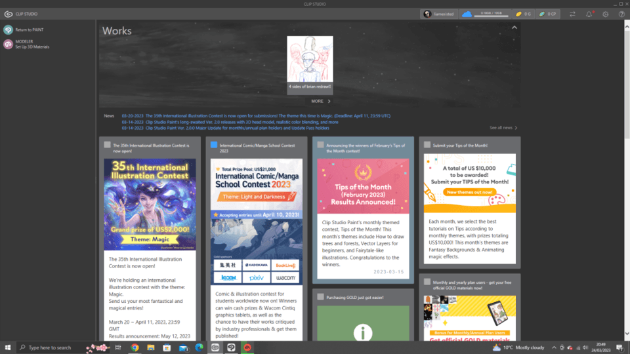Click the vertical scrollbar down arrow
The width and height of the screenshot is (630, 354).
tap(627, 334)
